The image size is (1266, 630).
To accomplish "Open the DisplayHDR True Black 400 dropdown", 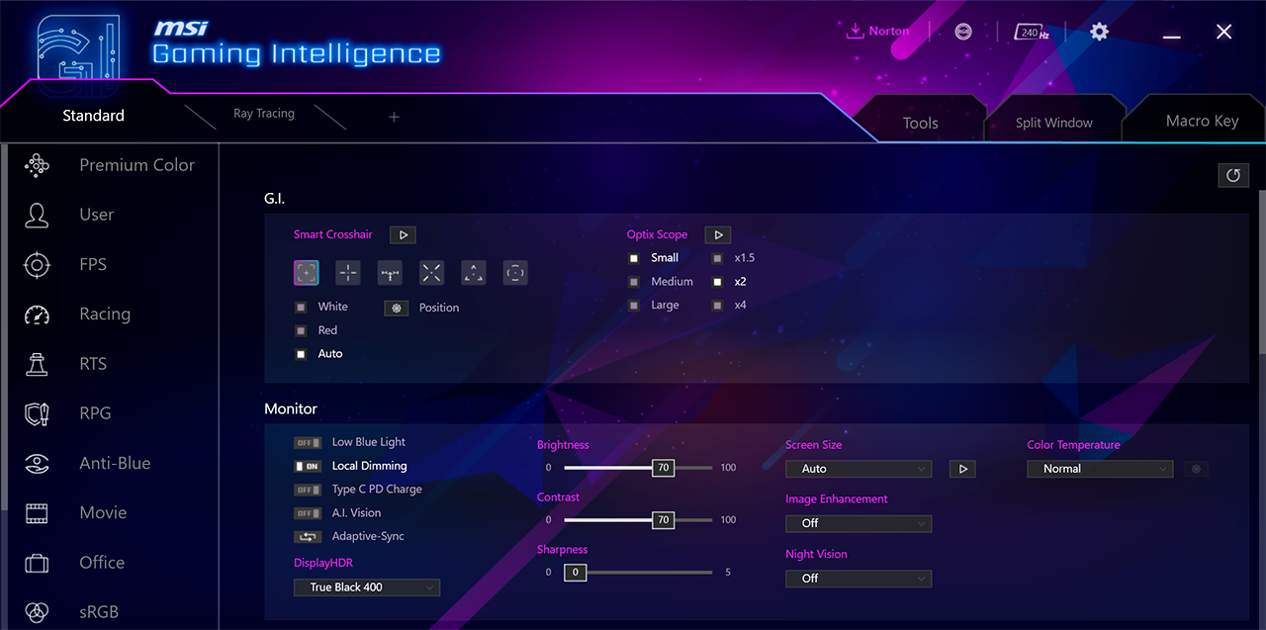I will coord(367,587).
